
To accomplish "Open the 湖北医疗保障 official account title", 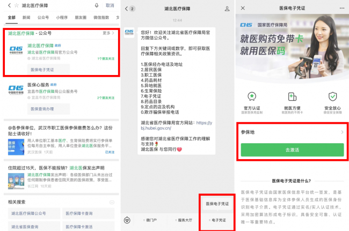I will tap(40, 46).
